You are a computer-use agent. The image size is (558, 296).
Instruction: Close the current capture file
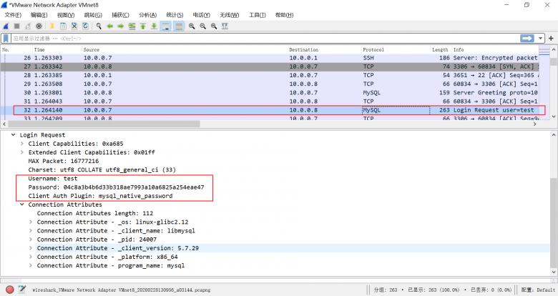click(x=74, y=26)
